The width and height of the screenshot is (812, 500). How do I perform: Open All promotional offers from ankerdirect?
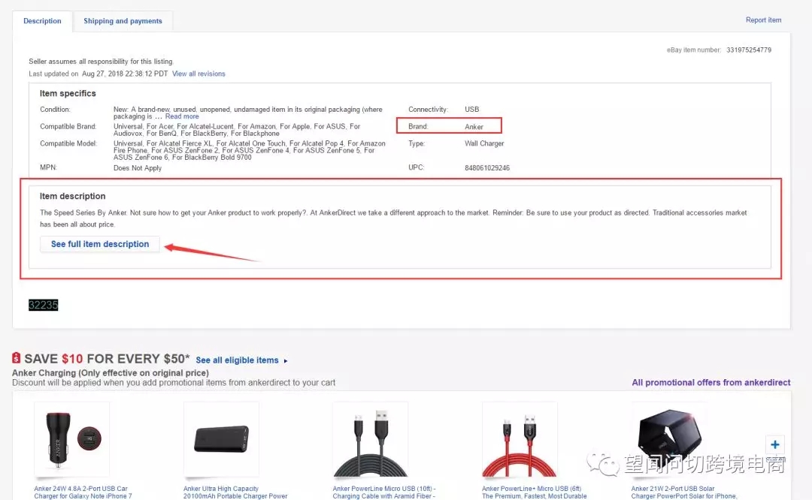[x=711, y=382]
